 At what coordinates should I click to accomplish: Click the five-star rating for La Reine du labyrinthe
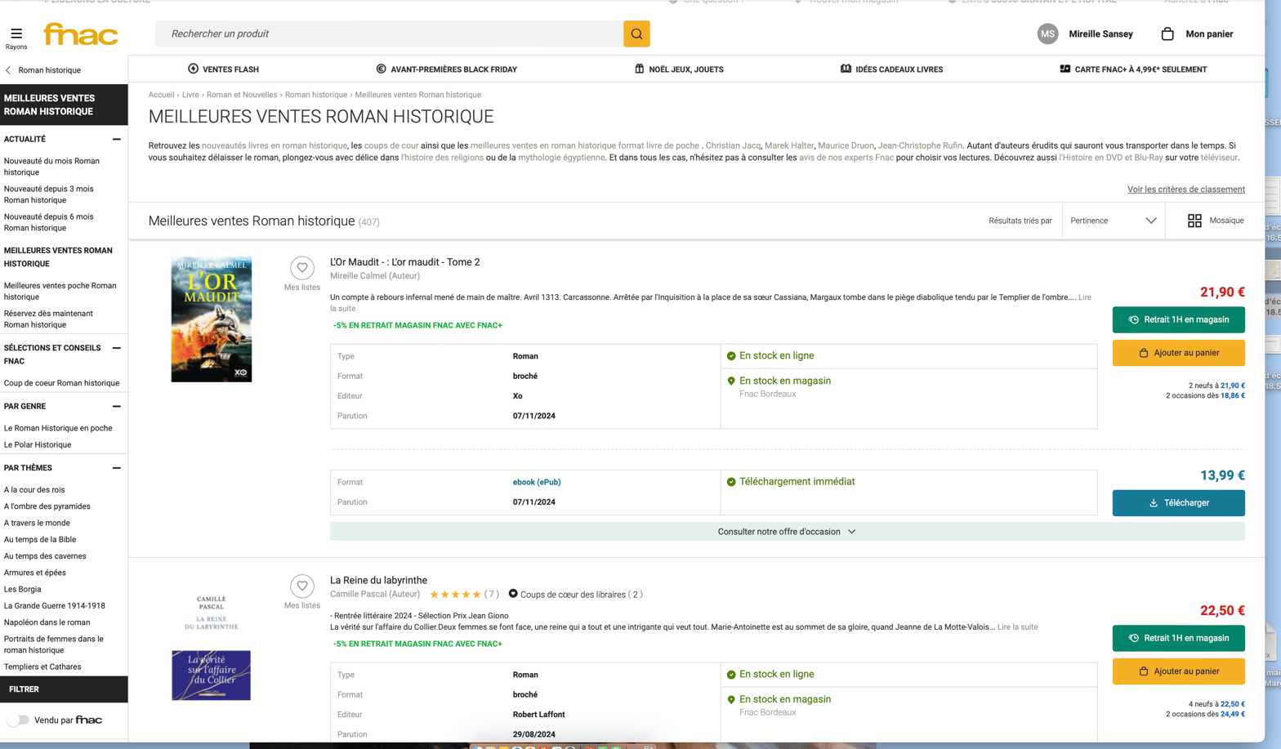(455, 595)
